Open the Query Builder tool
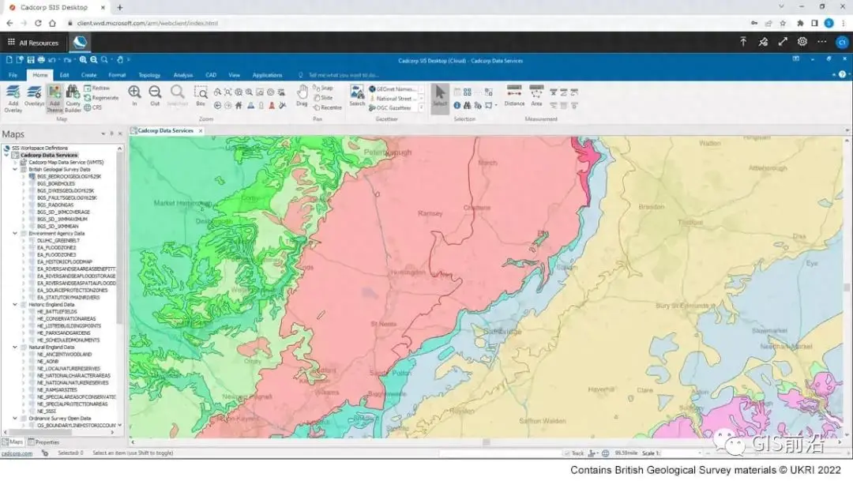This screenshot has height=481, width=853. pyautogui.click(x=73, y=95)
